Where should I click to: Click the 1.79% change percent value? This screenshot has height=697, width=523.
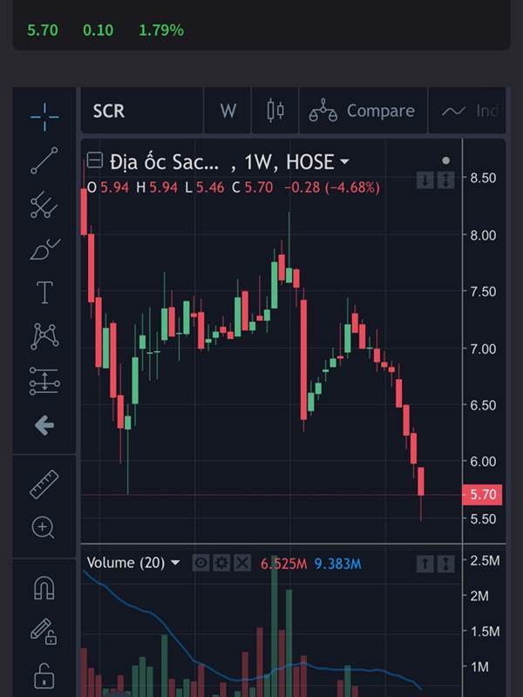(161, 30)
